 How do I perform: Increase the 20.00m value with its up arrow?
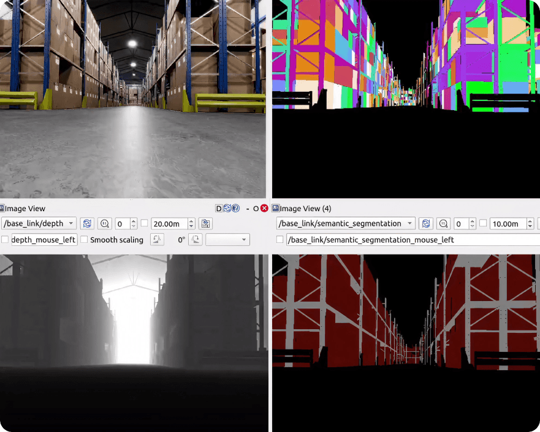tap(191, 221)
